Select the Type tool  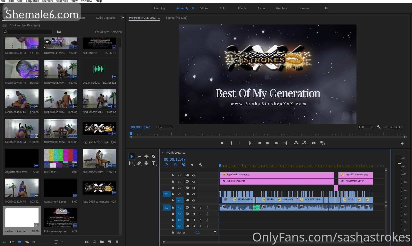154,163
